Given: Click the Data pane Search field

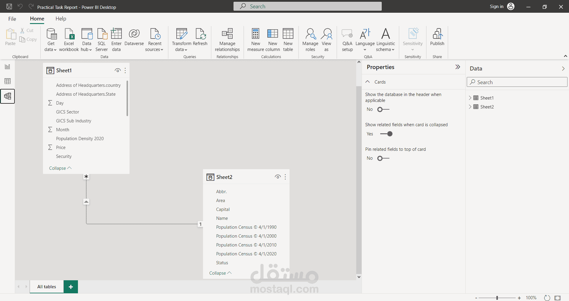Looking at the screenshot, I should tap(517, 82).
